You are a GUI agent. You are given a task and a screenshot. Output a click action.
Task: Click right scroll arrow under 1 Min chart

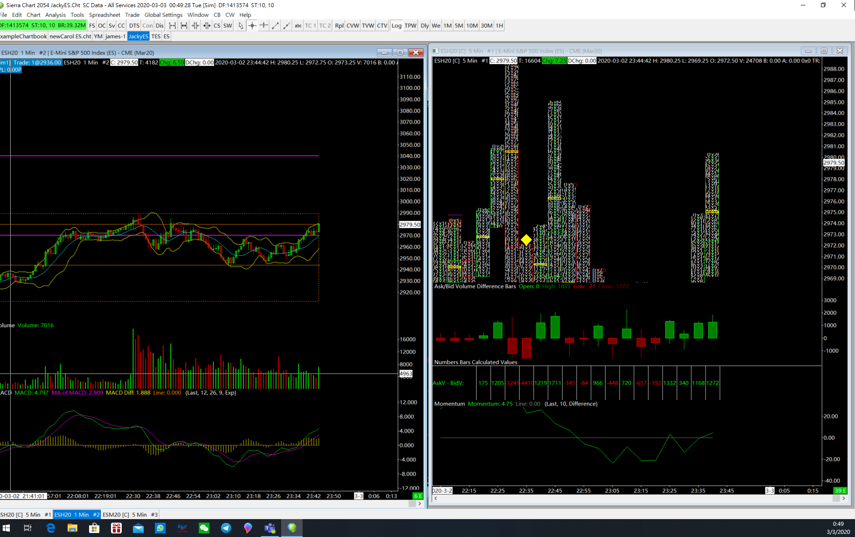[419, 503]
